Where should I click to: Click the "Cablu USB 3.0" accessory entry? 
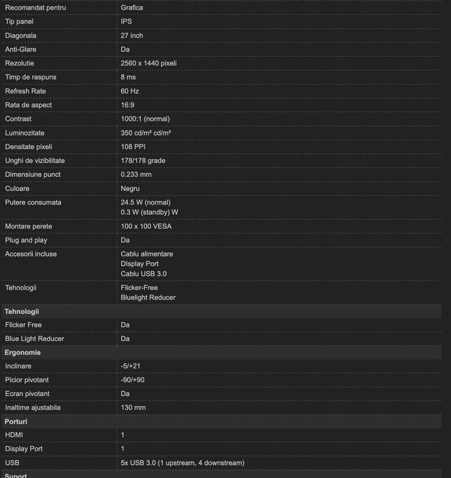(144, 274)
